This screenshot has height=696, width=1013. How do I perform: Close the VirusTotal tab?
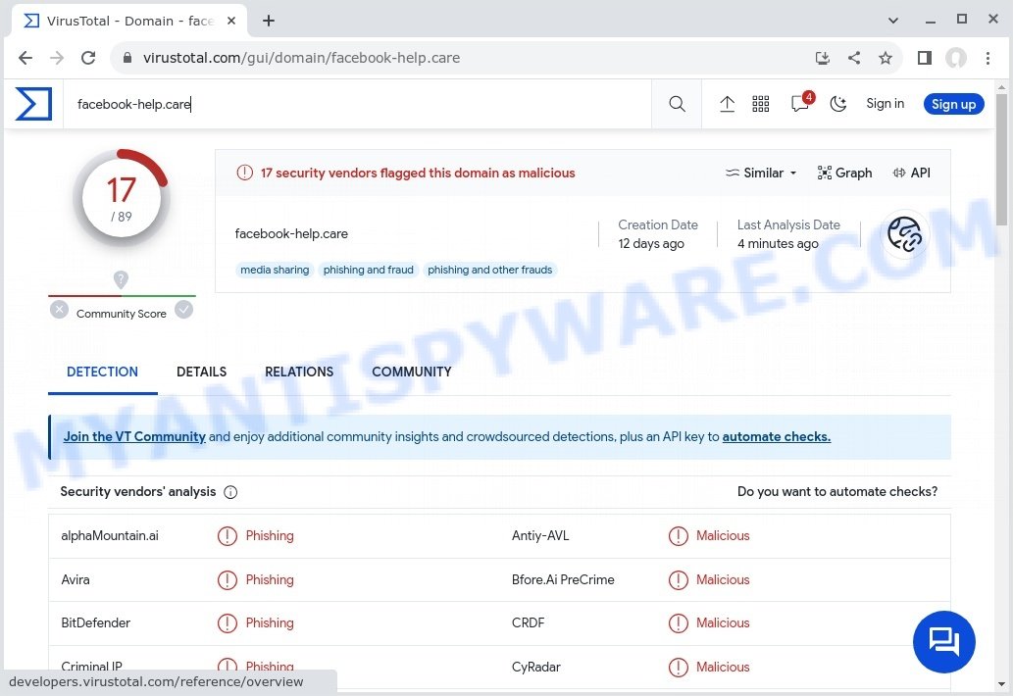231,21
